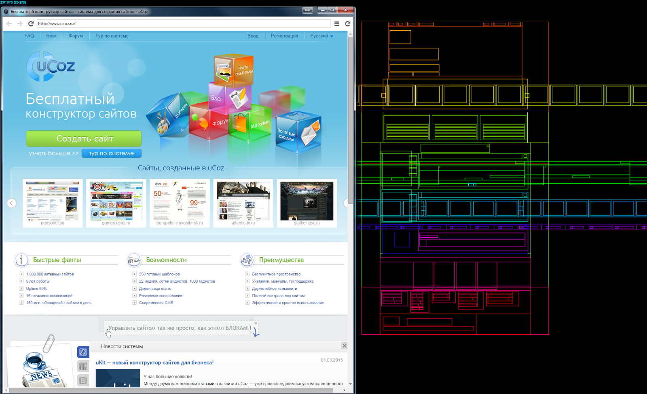Click the 9 лет работы fact
The height and width of the screenshot is (394, 647).
[38, 281]
